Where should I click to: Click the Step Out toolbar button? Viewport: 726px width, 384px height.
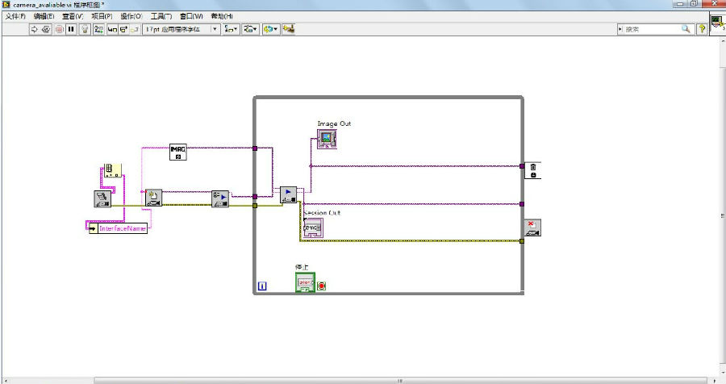pos(135,29)
